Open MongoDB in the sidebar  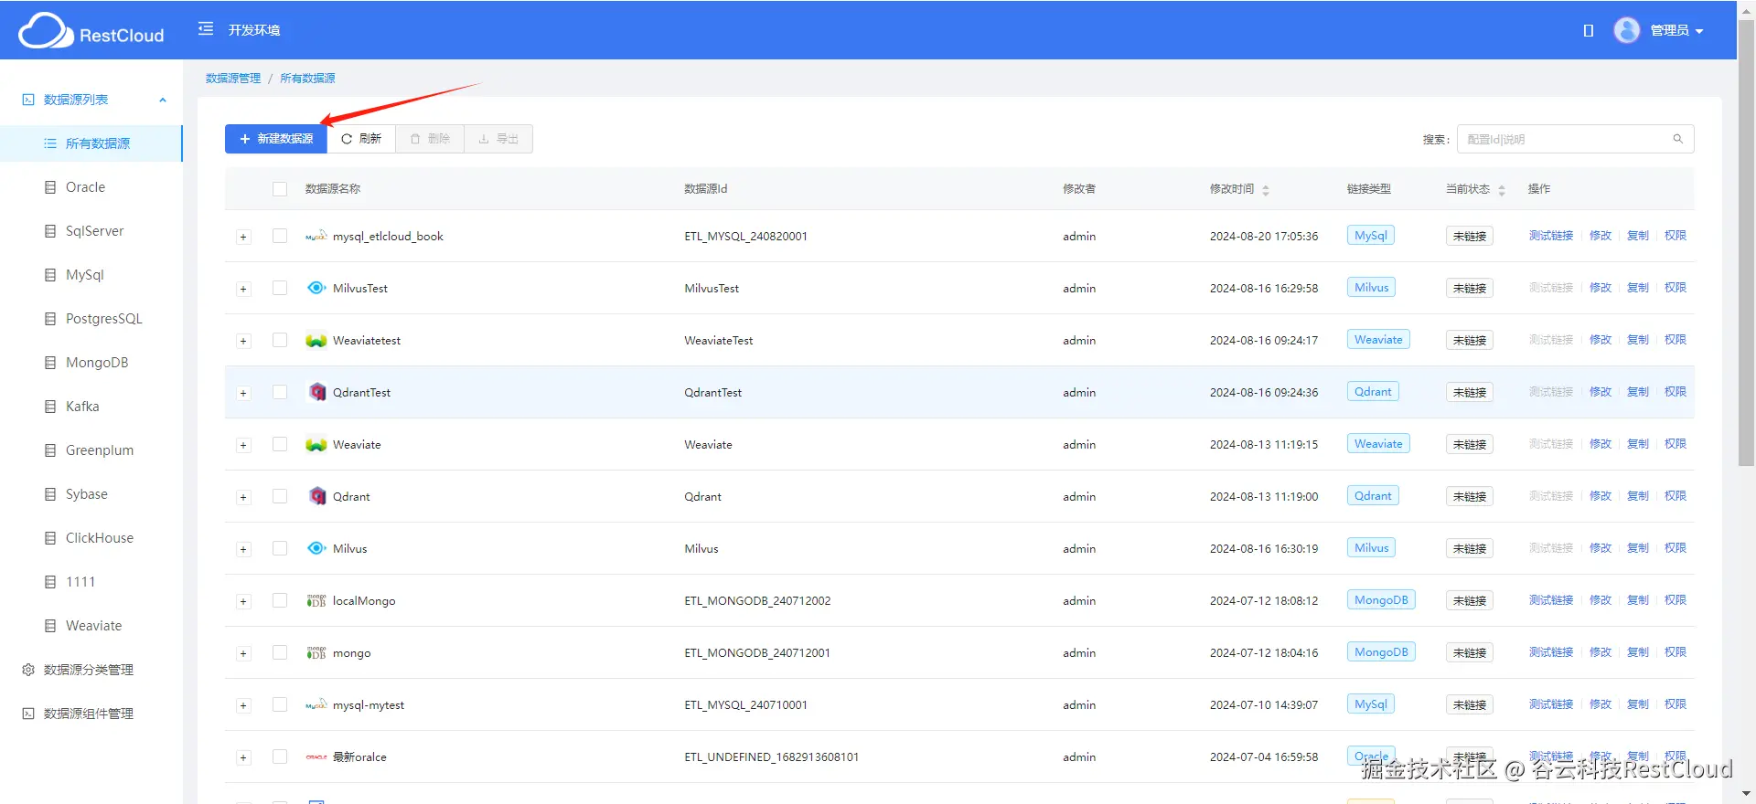[91, 363]
